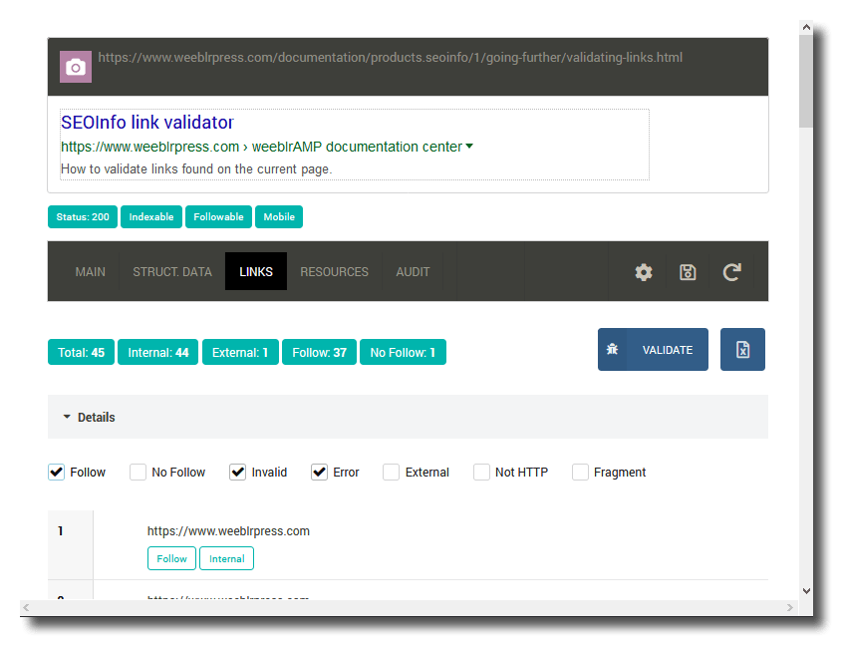Enable the Fragment filter checkbox

(x=580, y=473)
